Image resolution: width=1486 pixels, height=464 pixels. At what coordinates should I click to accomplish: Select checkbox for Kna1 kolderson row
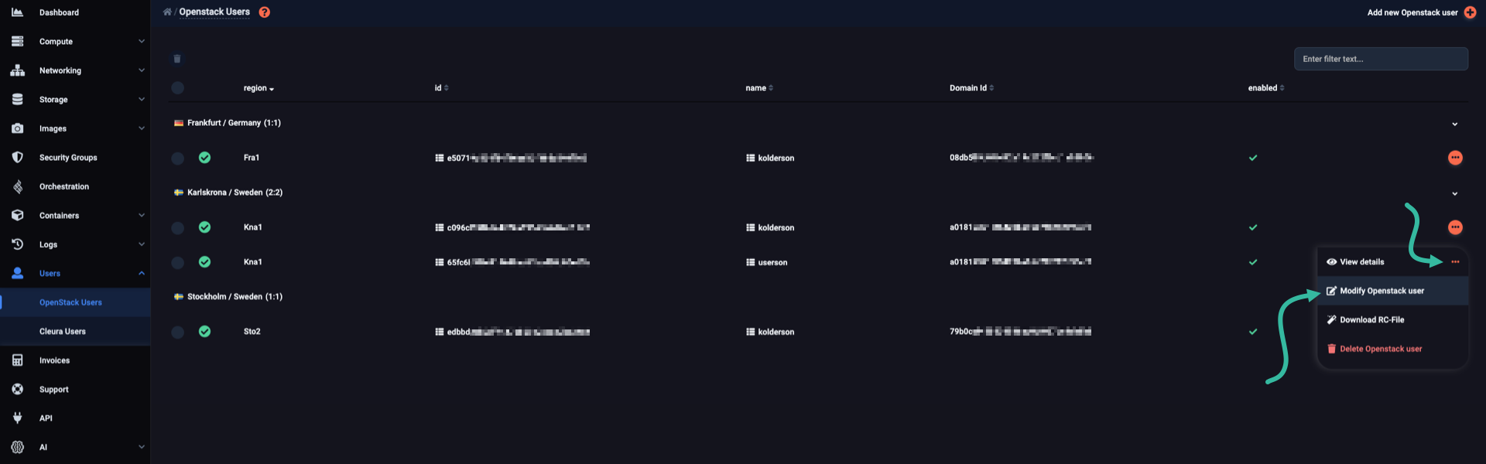pos(177,227)
